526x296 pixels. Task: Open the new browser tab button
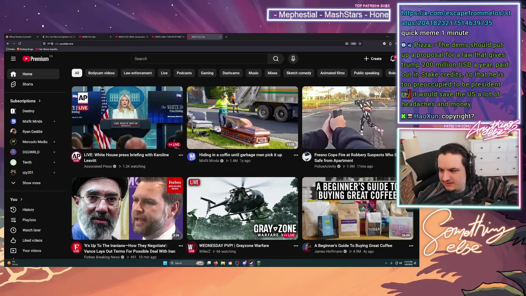[226, 37]
